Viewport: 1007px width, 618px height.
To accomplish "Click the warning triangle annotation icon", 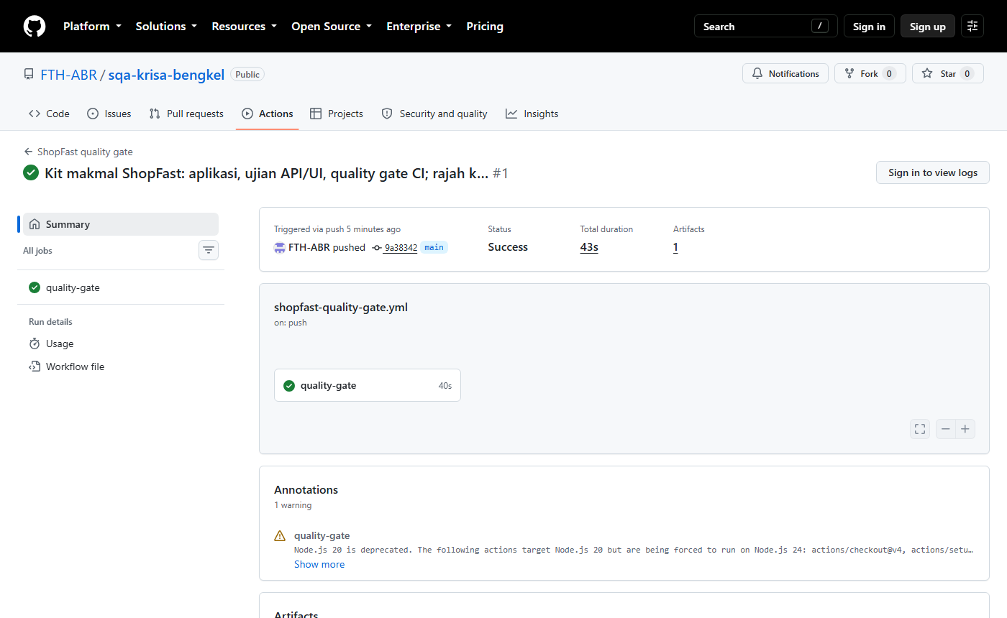I will point(280,535).
